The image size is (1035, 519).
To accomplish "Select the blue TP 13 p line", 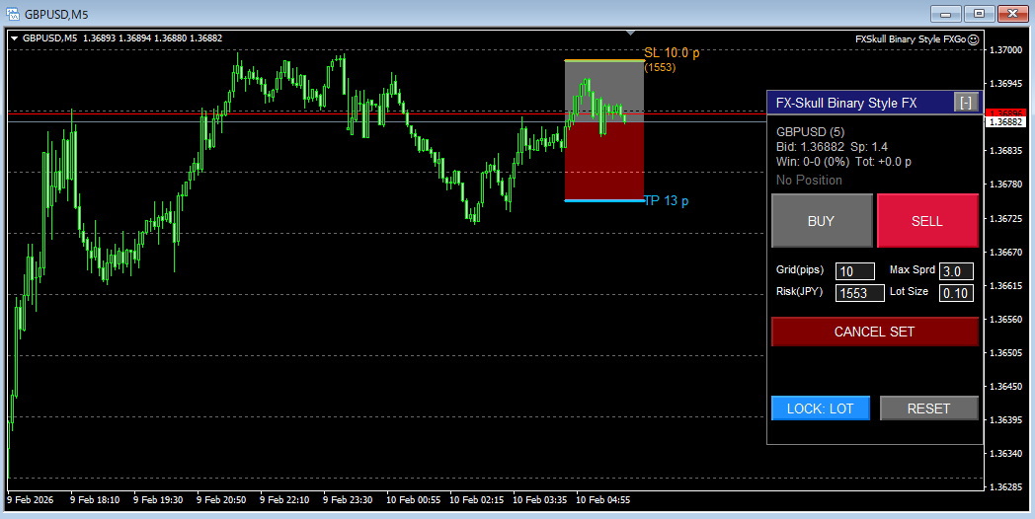I will 603,200.
